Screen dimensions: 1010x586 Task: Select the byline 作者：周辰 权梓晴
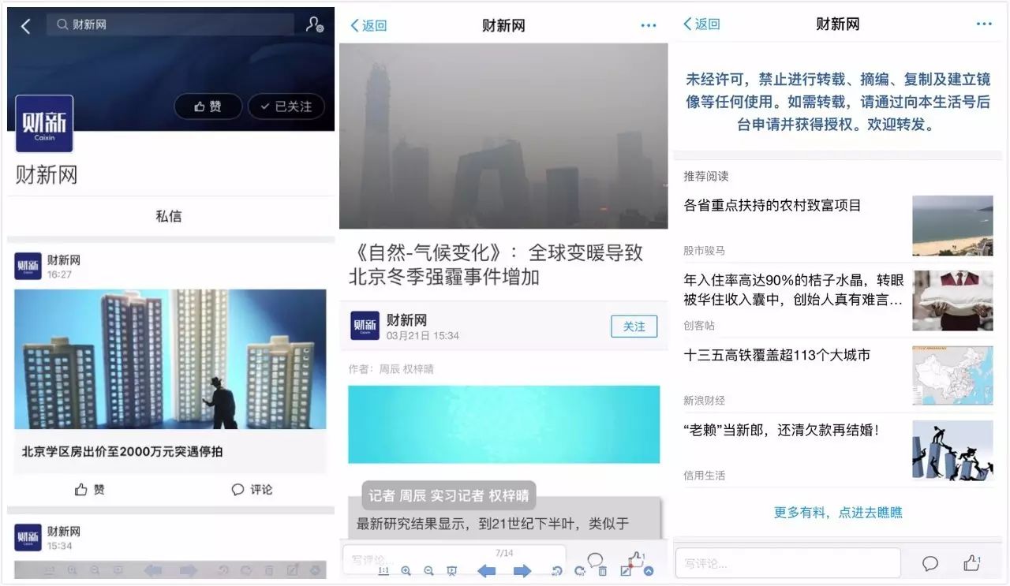[x=391, y=369]
